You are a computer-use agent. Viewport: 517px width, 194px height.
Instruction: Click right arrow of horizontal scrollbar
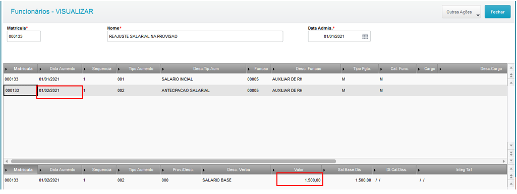pos(503,161)
